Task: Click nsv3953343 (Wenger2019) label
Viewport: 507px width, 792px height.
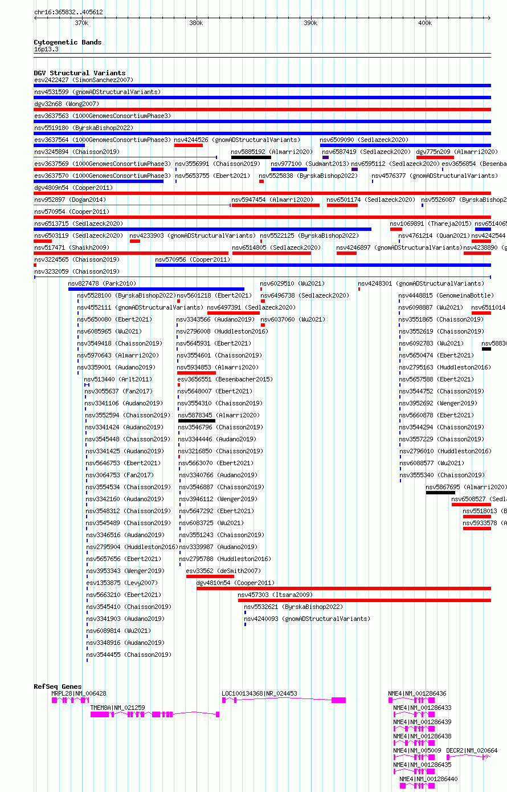Action: pos(125,571)
